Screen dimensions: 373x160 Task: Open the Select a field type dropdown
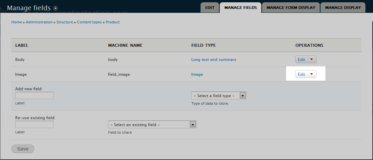219,96
